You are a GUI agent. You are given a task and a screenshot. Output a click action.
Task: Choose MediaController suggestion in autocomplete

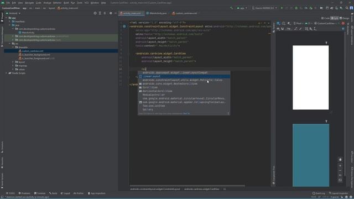(184, 95)
